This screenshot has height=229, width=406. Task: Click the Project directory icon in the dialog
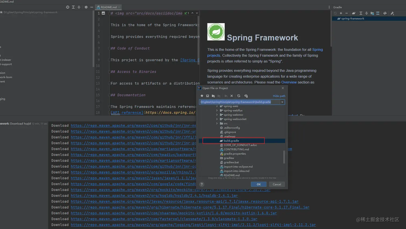(x=213, y=96)
